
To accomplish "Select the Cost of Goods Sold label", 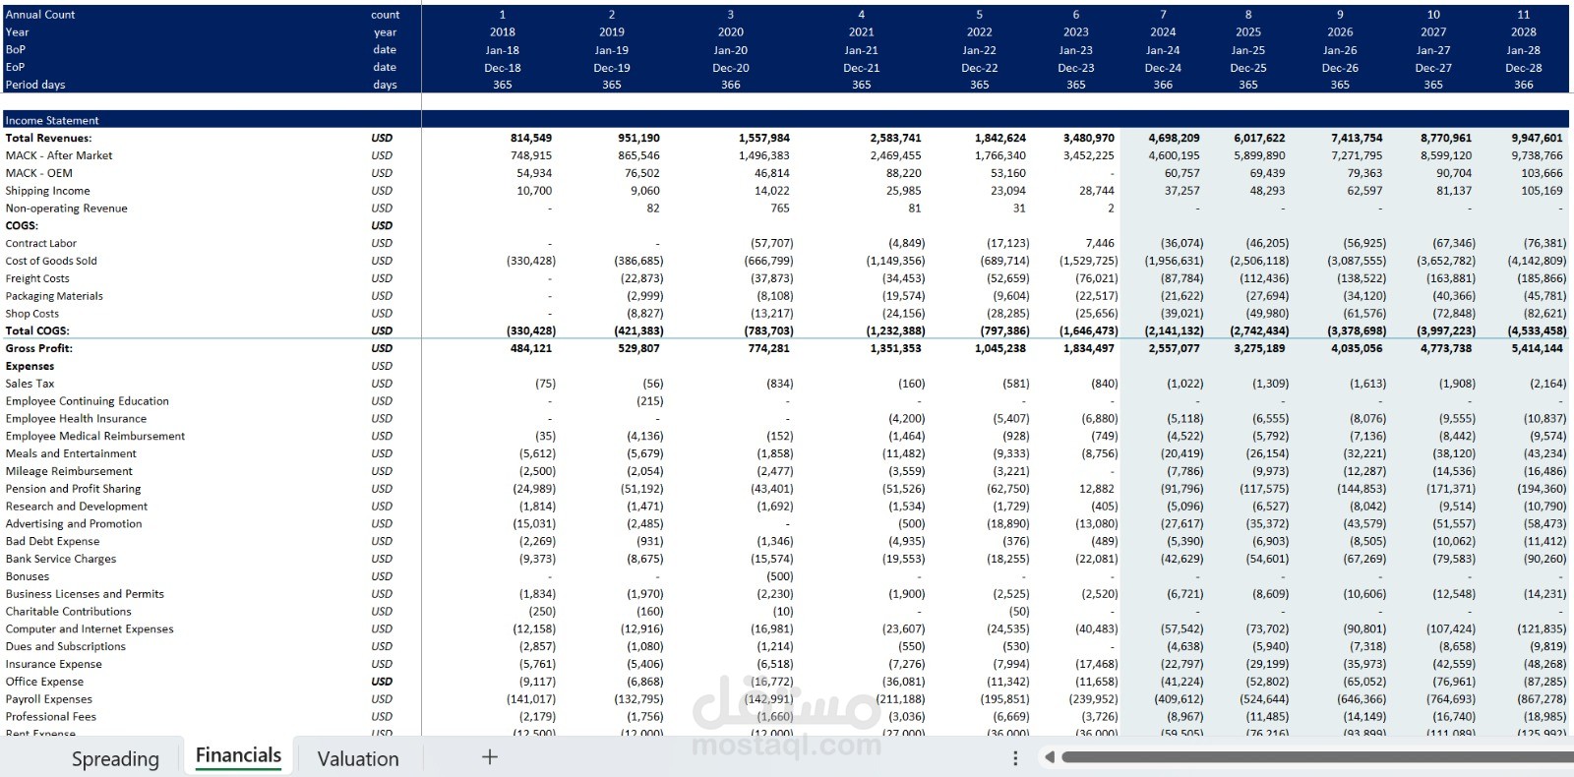I will 51,261.
